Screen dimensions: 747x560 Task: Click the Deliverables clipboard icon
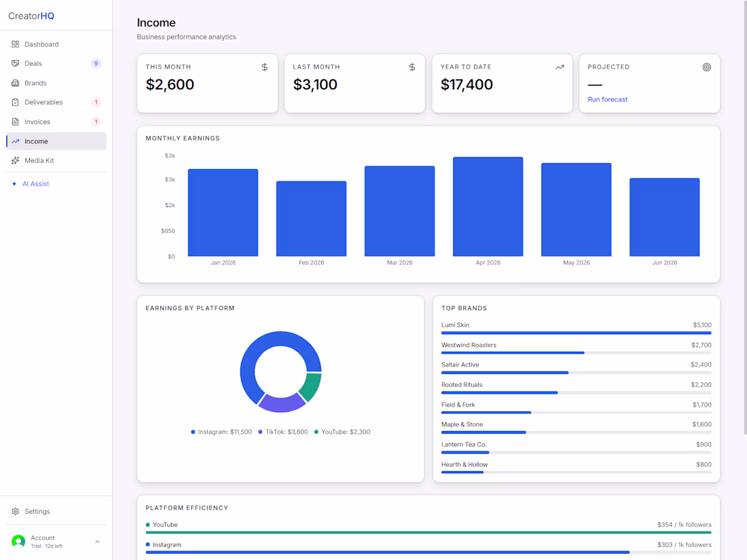point(15,102)
